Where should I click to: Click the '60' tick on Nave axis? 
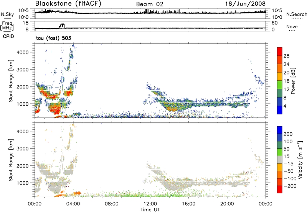[x=274, y=23]
